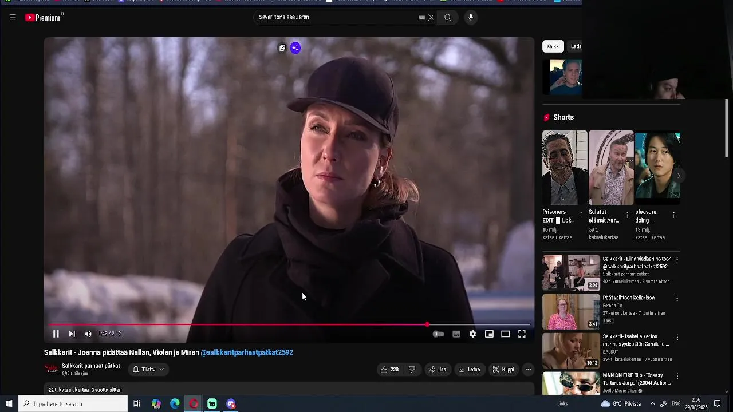Seek using the red video progress bar
The width and height of the screenshot is (733, 412).
(x=289, y=324)
